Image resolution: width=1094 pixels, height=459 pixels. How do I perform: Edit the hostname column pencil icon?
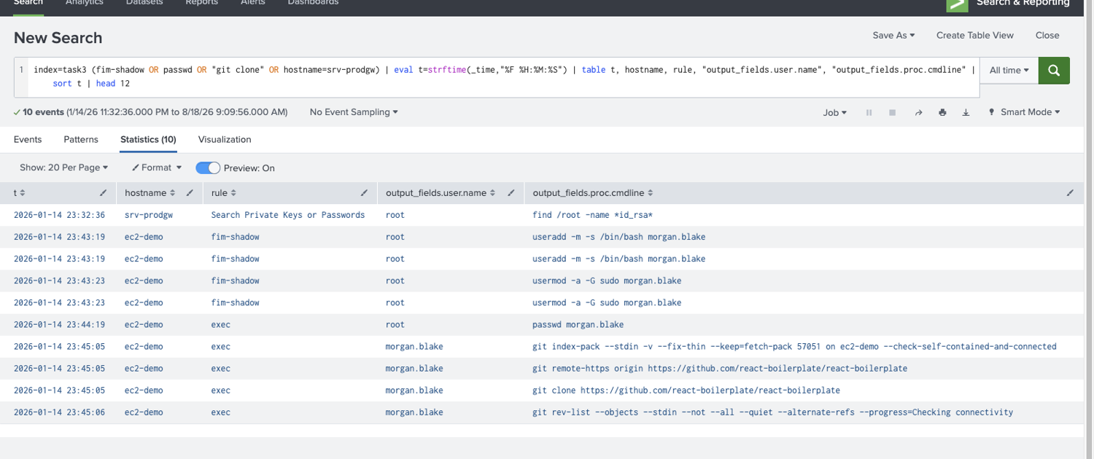click(190, 193)
